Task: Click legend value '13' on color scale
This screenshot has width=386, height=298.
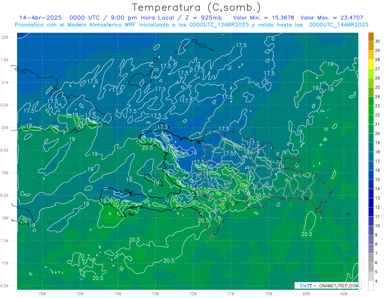Action: [x=378, y=198]
